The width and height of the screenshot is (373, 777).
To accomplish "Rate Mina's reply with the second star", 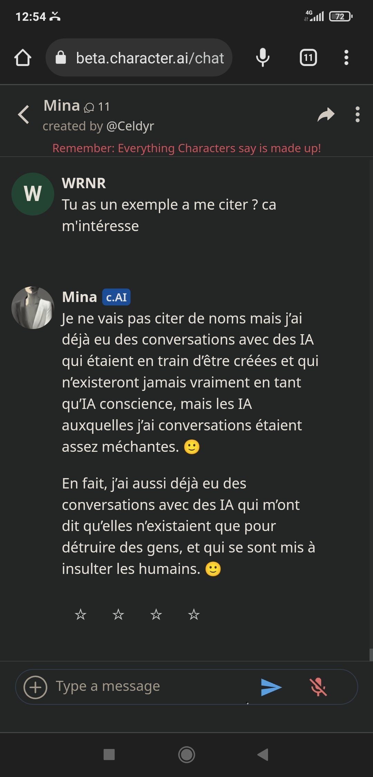I will click(x=118, y=614).
